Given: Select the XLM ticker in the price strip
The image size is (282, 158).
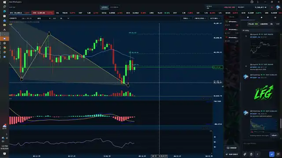Looking at the screenshot, I should coord(252,13).
